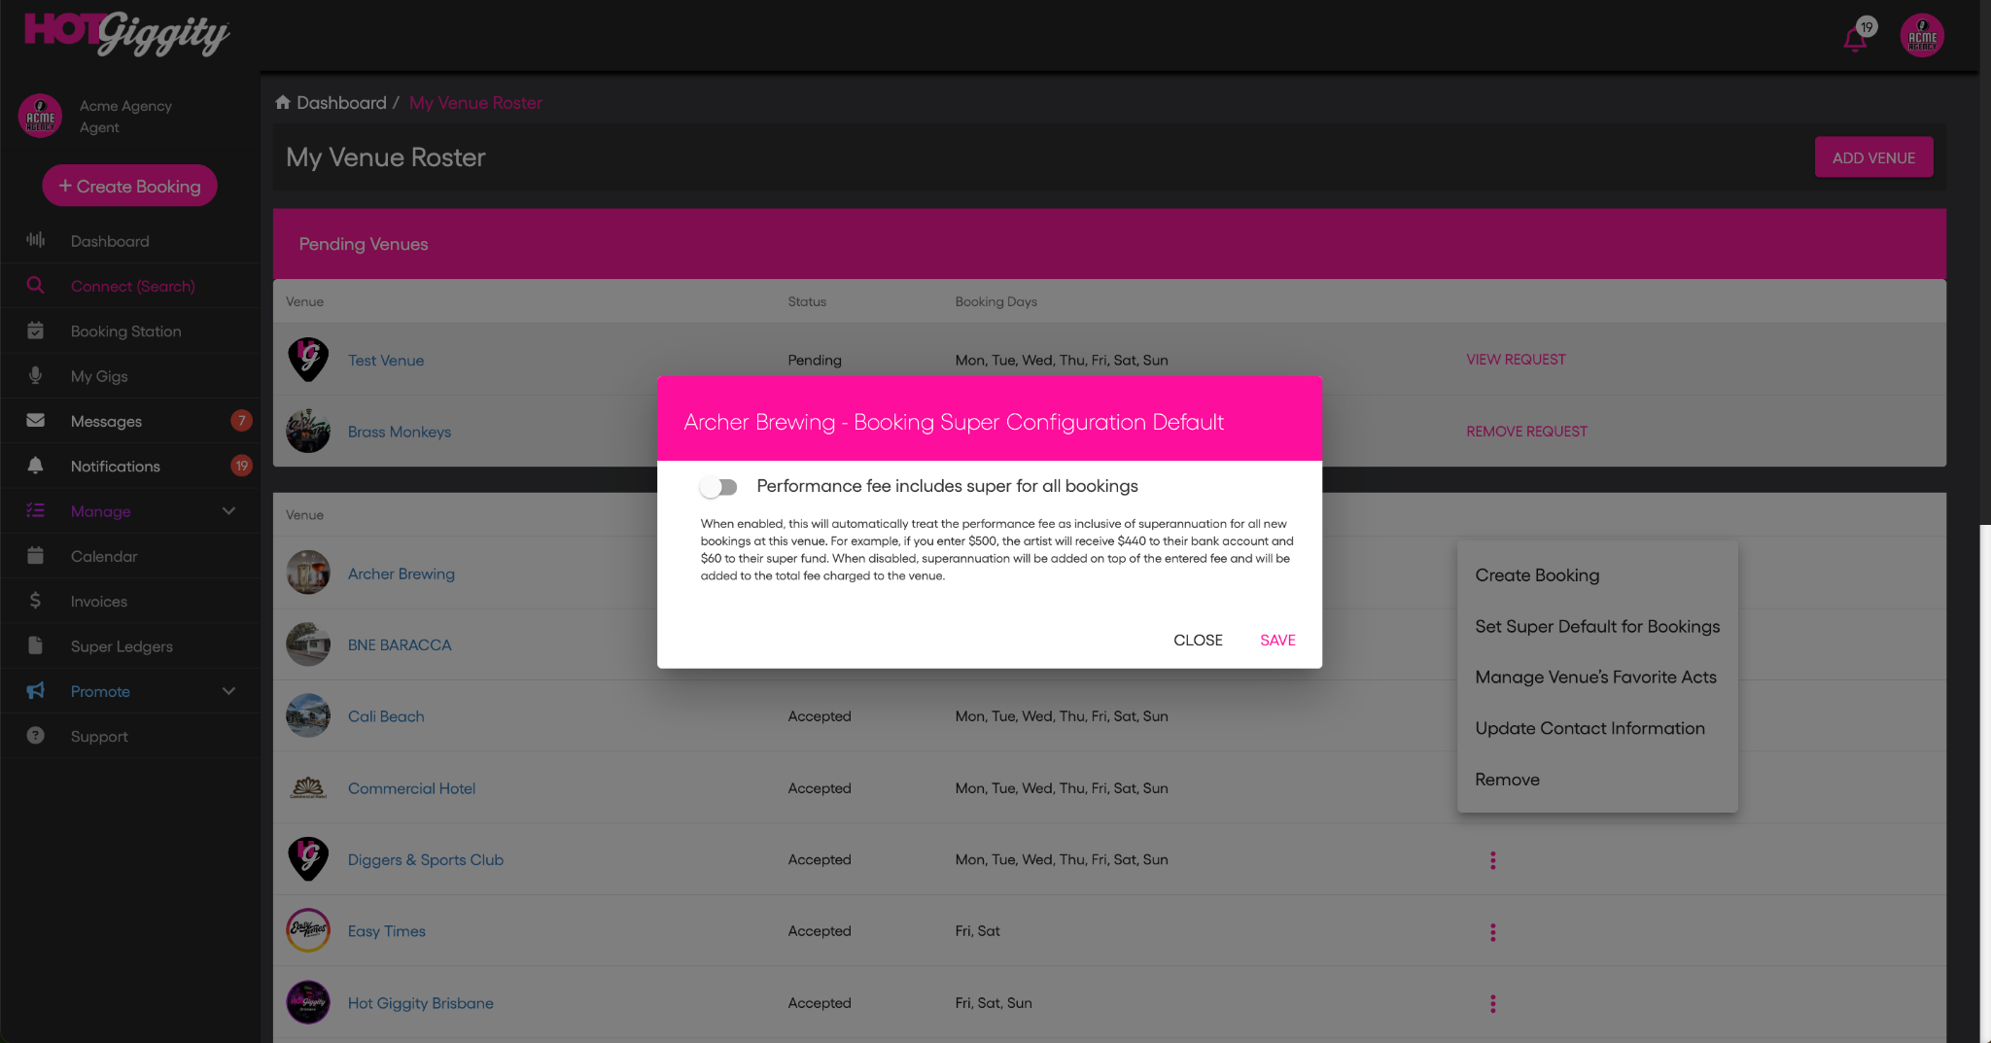Screen dimensions: 1991x1043
Task: Choose Set Super Default for Bookings
Action: pyautogui.click(x=1597, y=626)
